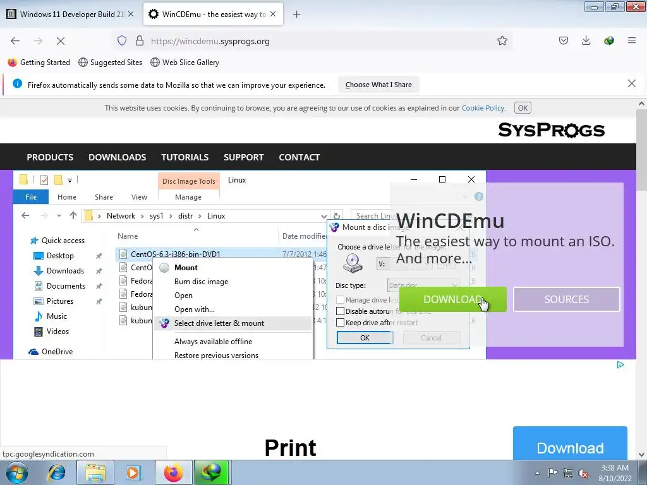The height and width of the screenshot is (485, 647).
Task: Click the Firefox taskbar icon
Action: coord(173,472)
